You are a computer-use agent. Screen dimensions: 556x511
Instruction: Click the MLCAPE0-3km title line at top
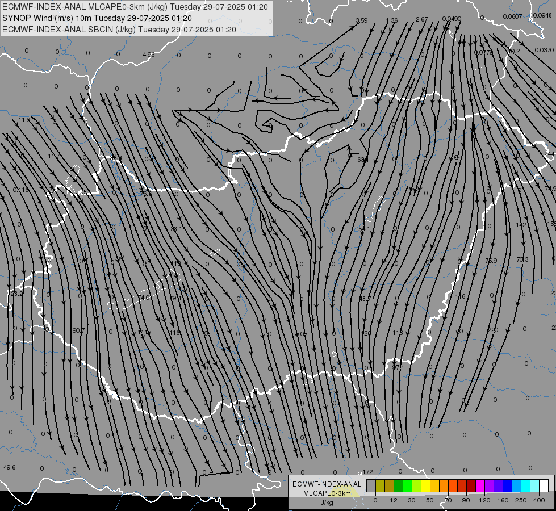[135, 7]
